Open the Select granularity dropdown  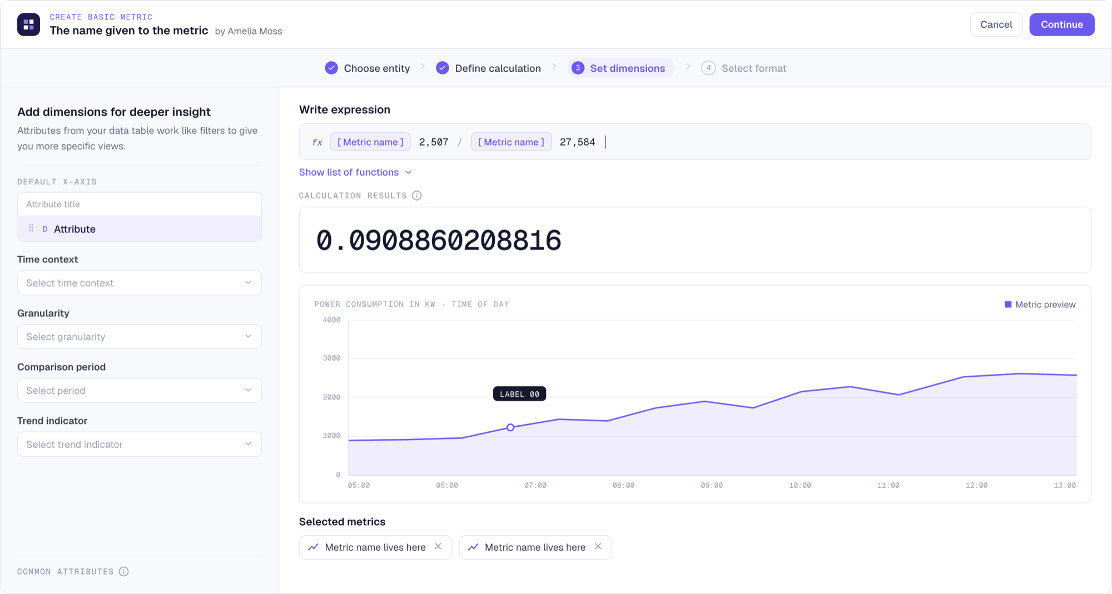[x=140, y=337]
